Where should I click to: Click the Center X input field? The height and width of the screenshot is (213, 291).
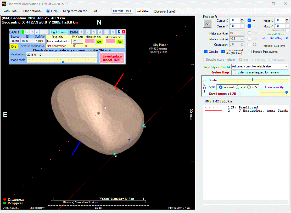(234, 20)
